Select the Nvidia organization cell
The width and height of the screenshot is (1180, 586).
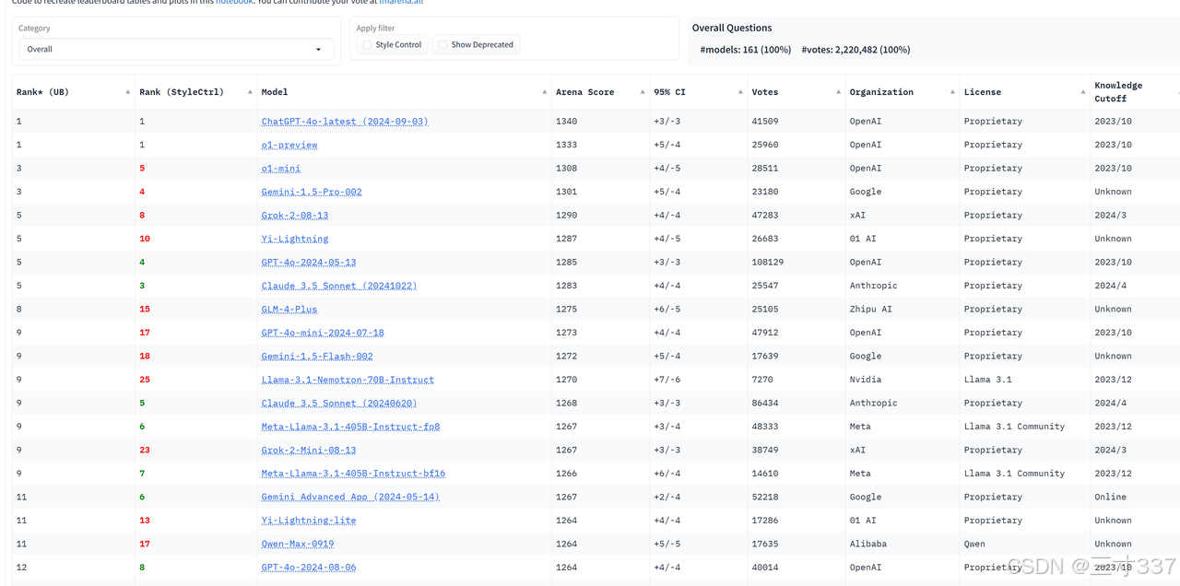coord(866,380)
